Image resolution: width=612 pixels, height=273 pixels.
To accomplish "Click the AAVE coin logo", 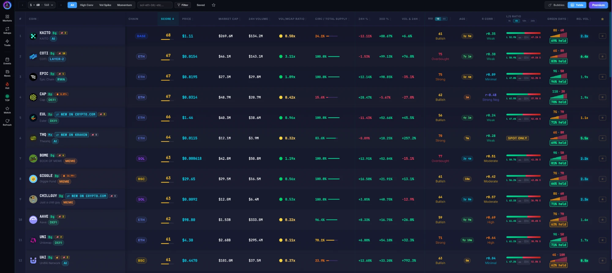I will (x=33, y=220).
